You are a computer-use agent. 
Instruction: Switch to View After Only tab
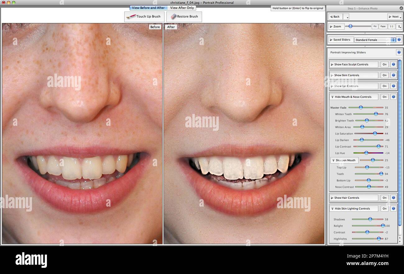tap(182, 8)
